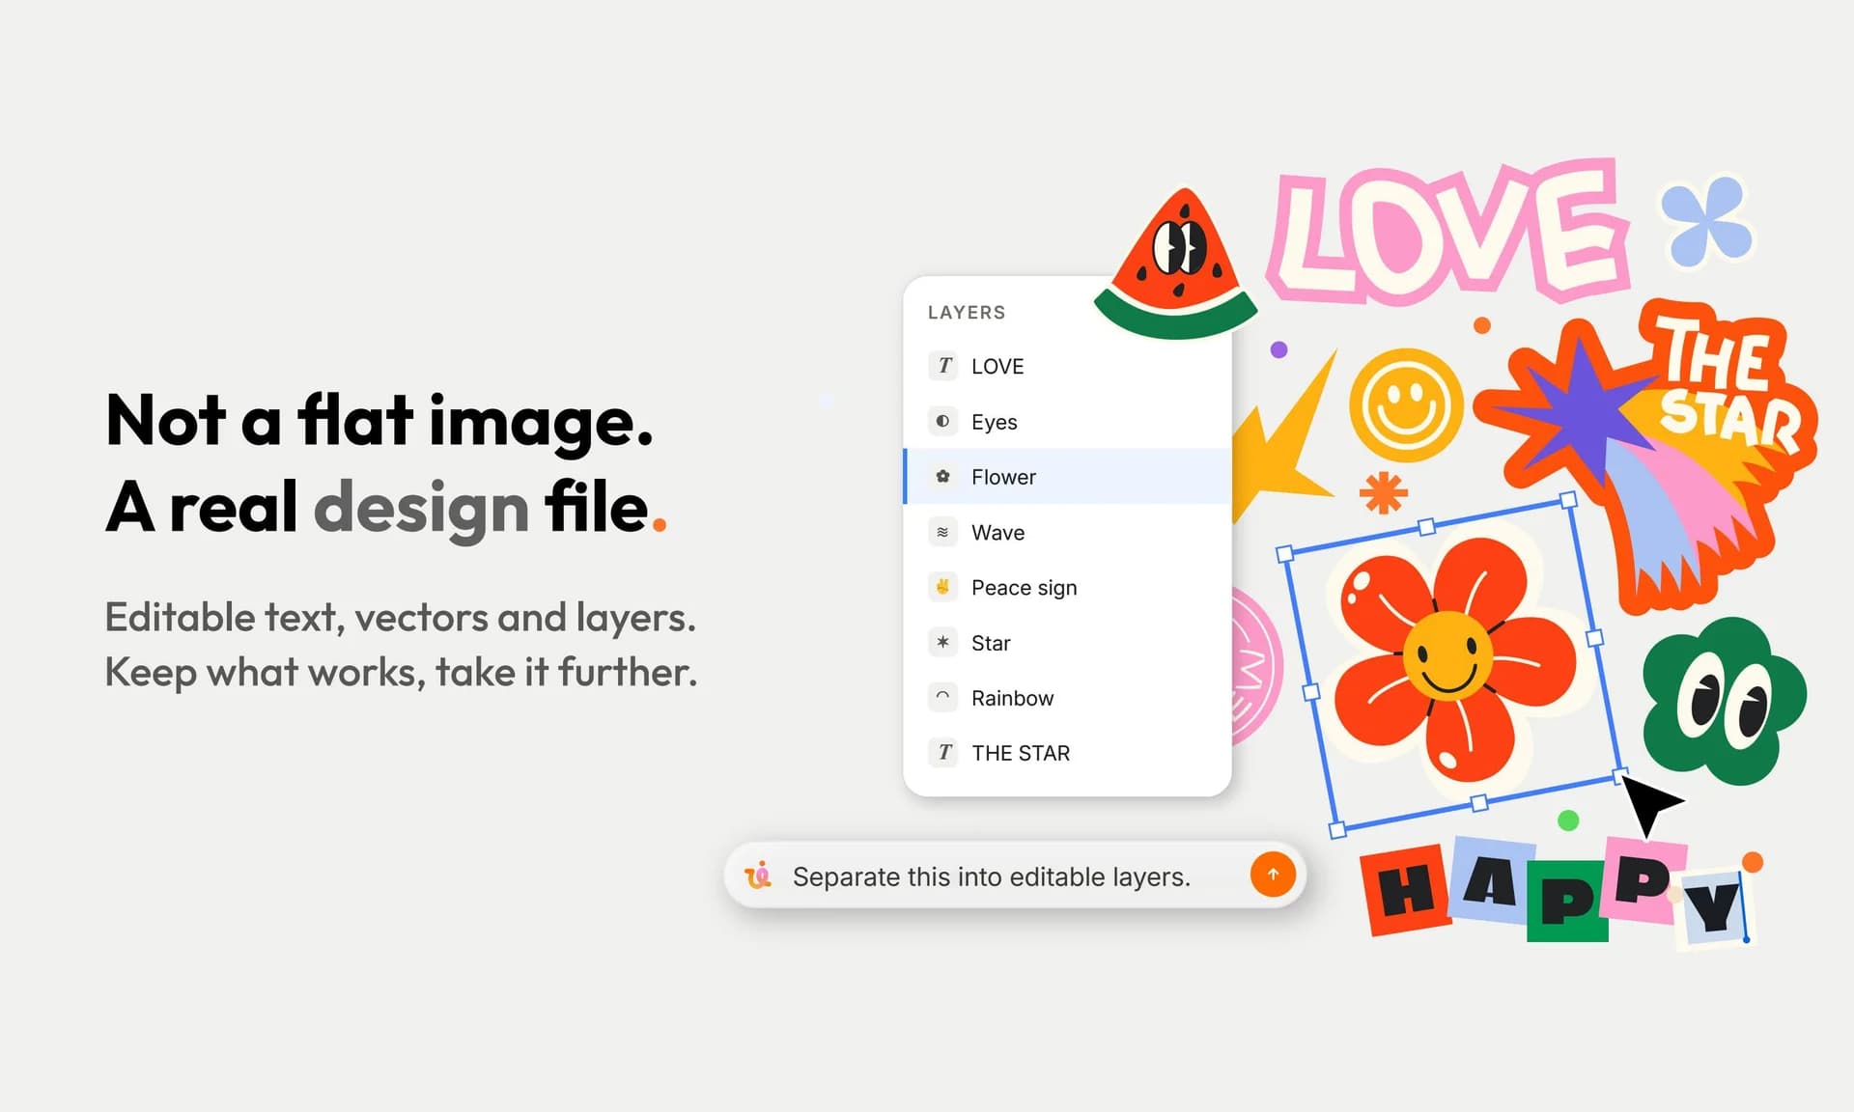This screenshot has width=1854, height=1112.
Task: Click the red smiling flower sticker on canvas
Action: 1453,660
